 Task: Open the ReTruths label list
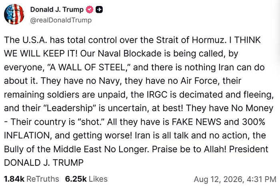tap(43, 179)
